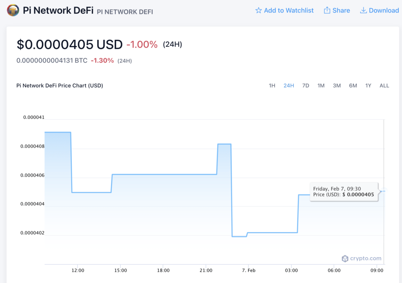Click the Add to Watchlist star icon
Viewport: 402px width, 283px height.
(258, 11)
